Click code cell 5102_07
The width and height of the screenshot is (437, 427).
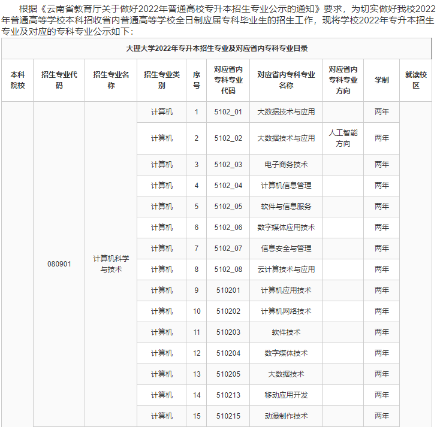(228, 249)
